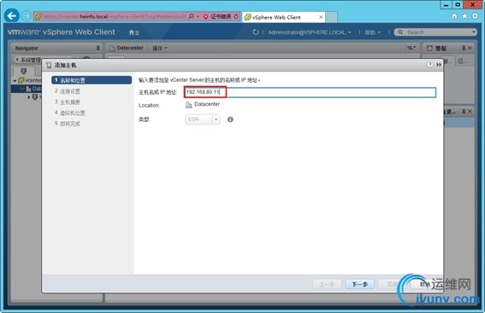The image size is (485, 313).
Task: Pin the lower right side panel
Action: (464, 112)
